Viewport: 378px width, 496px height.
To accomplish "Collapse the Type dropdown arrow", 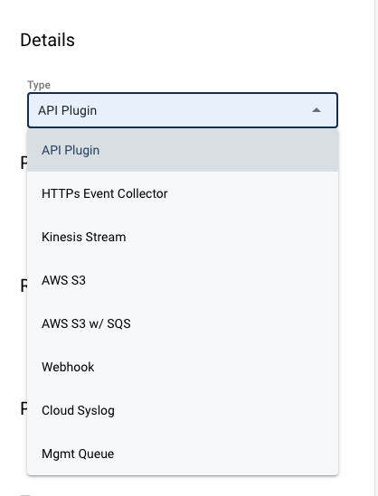I will coord(317,110).
